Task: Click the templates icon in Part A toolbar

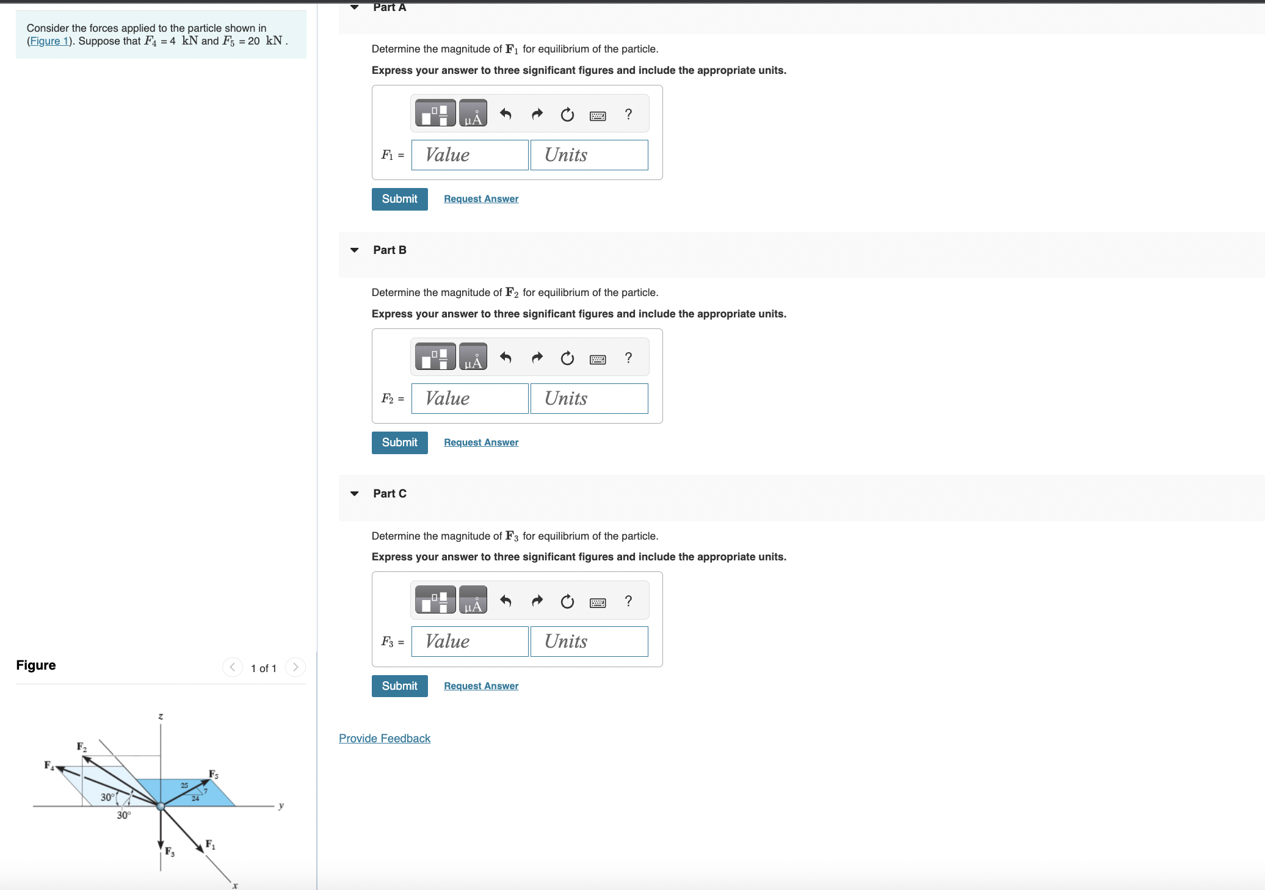Action: 435,114
